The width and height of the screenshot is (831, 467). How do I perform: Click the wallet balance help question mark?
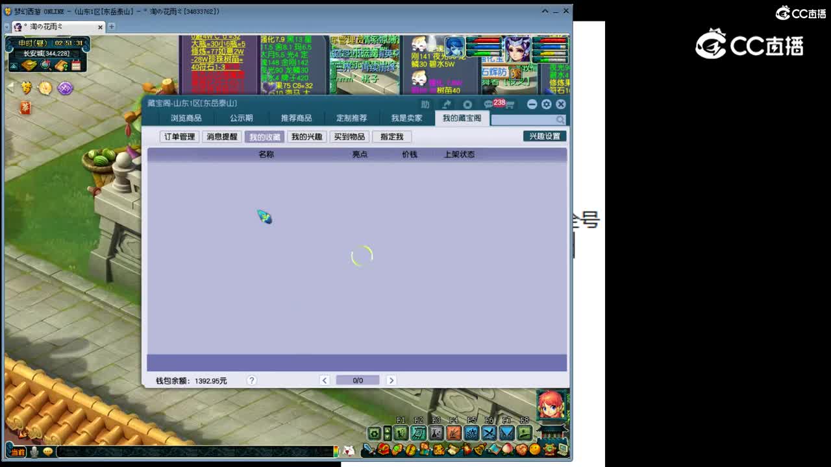[251, 381]
